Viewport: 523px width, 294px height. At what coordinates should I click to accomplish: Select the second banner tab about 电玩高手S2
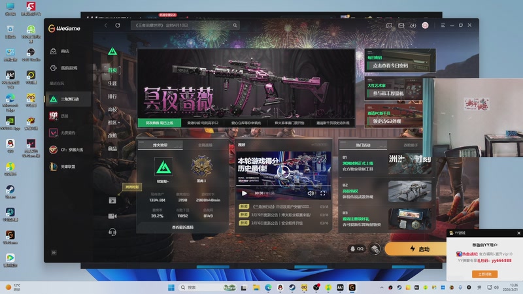203,123
